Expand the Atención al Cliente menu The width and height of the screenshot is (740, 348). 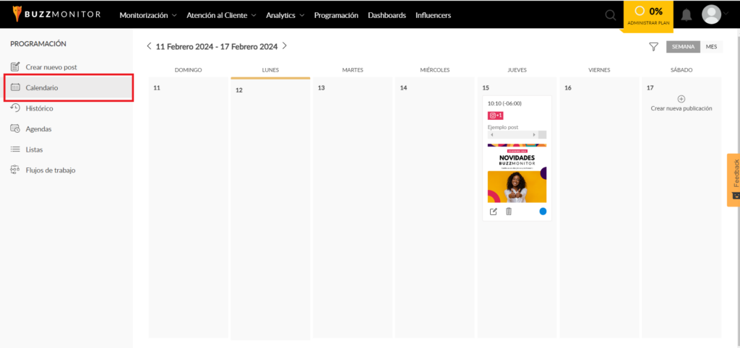click(221, 15)
